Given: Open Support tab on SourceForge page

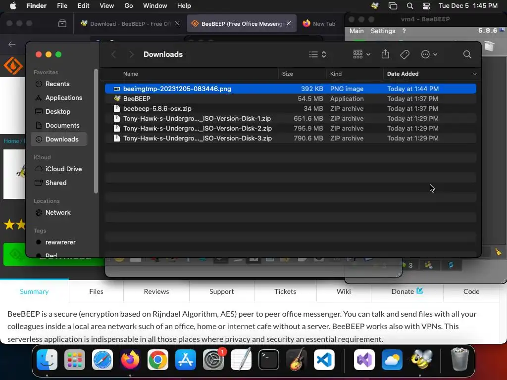Looking at the screenshot, I should coord(221,291).
